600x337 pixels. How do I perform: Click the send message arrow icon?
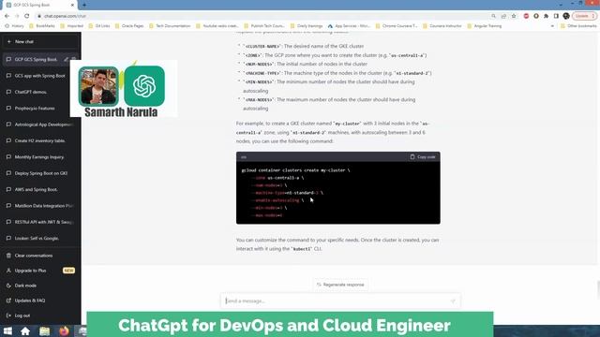tap(453, 301)
